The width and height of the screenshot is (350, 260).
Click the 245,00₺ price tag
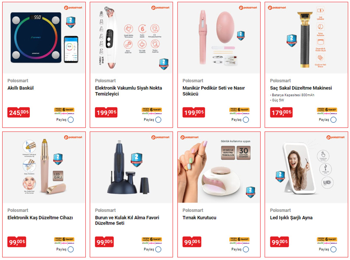click(18, 112)
